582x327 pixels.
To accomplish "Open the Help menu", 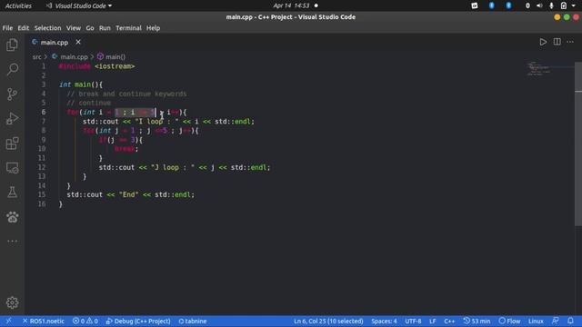I will tap(153, 28).
